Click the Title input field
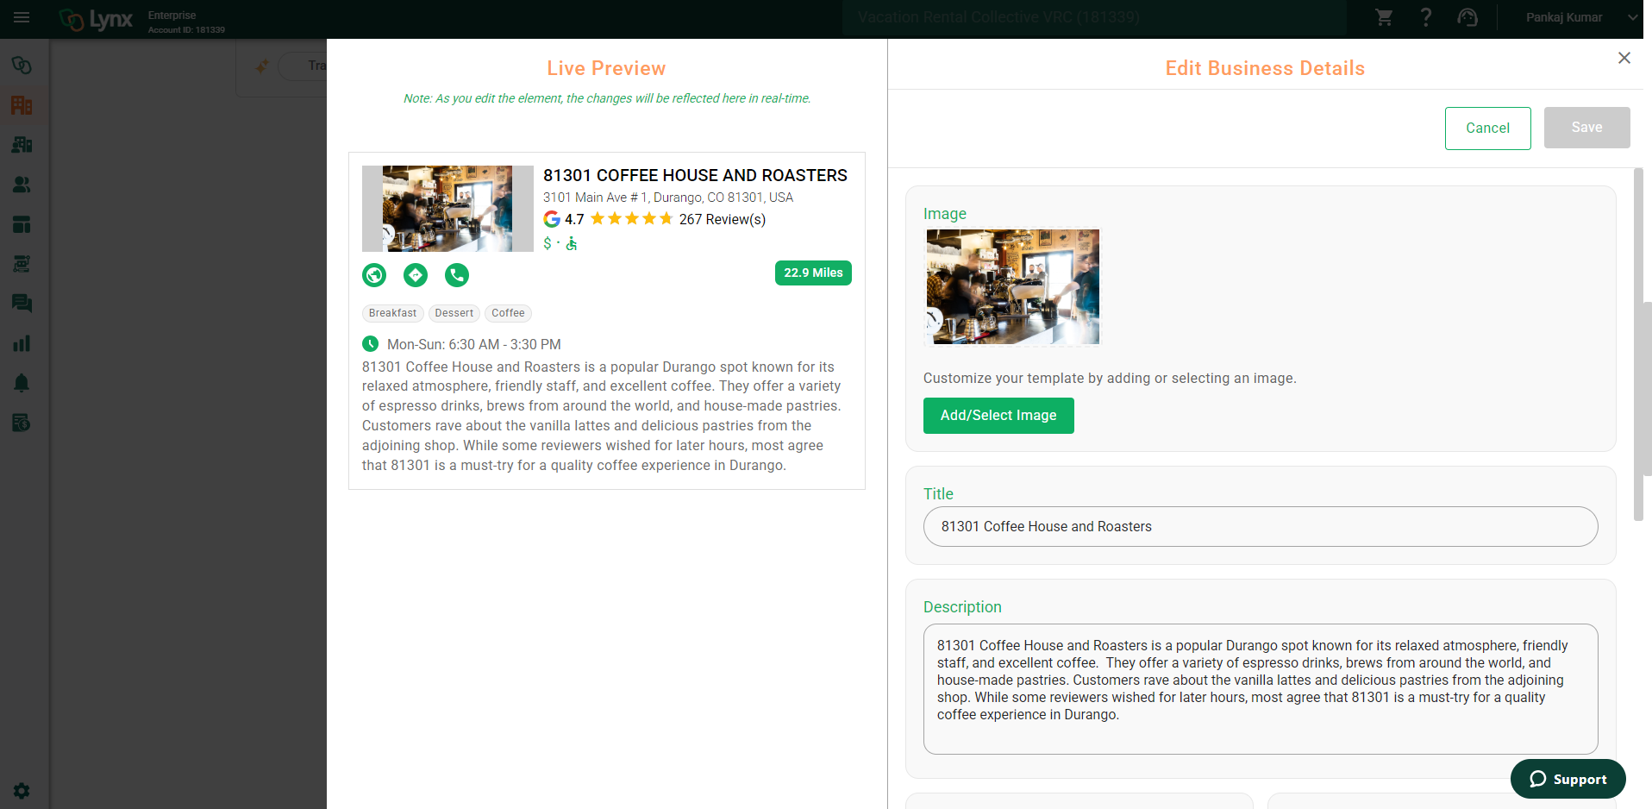Viewport: 1652px width, 809px height. point(1261,526)
